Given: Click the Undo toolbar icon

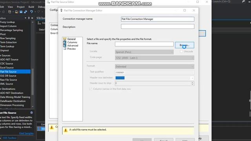Looking at the screenshot, I should (31, 12).
